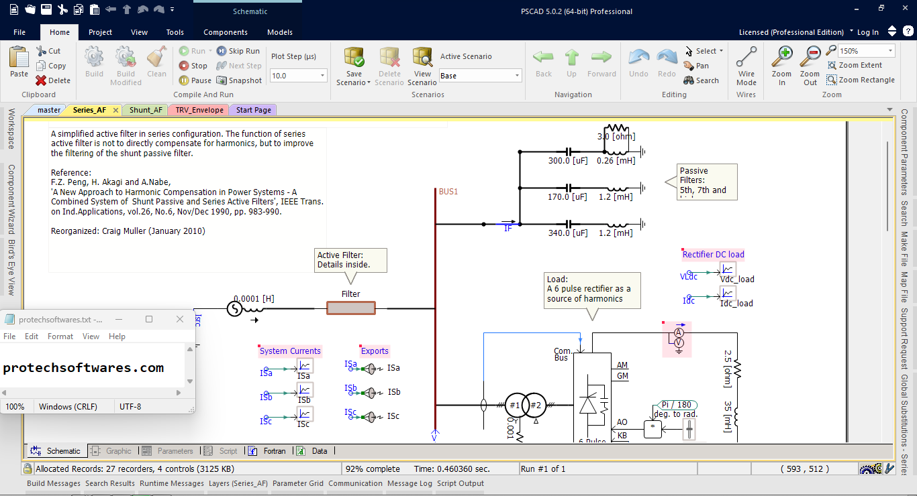Screen dimensions: 917x496
Task: Click save icon in title bar
Action: coord(46,10)
